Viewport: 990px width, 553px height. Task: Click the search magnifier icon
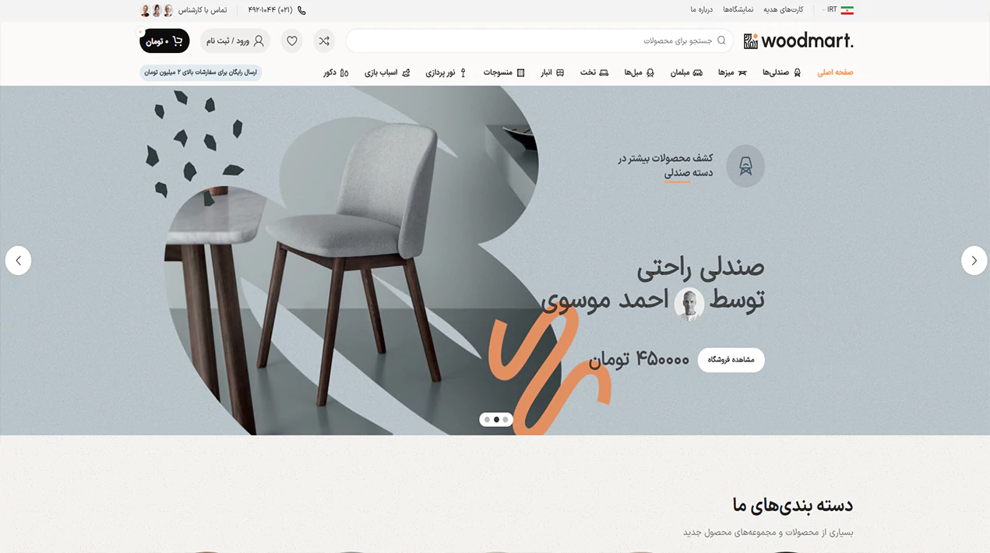point(721,41)
